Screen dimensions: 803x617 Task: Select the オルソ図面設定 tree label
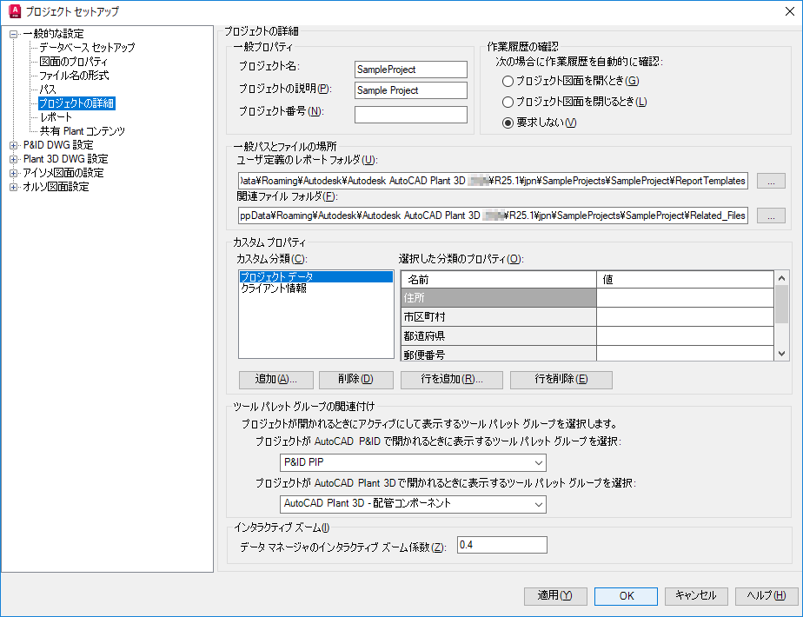(56, 187)
